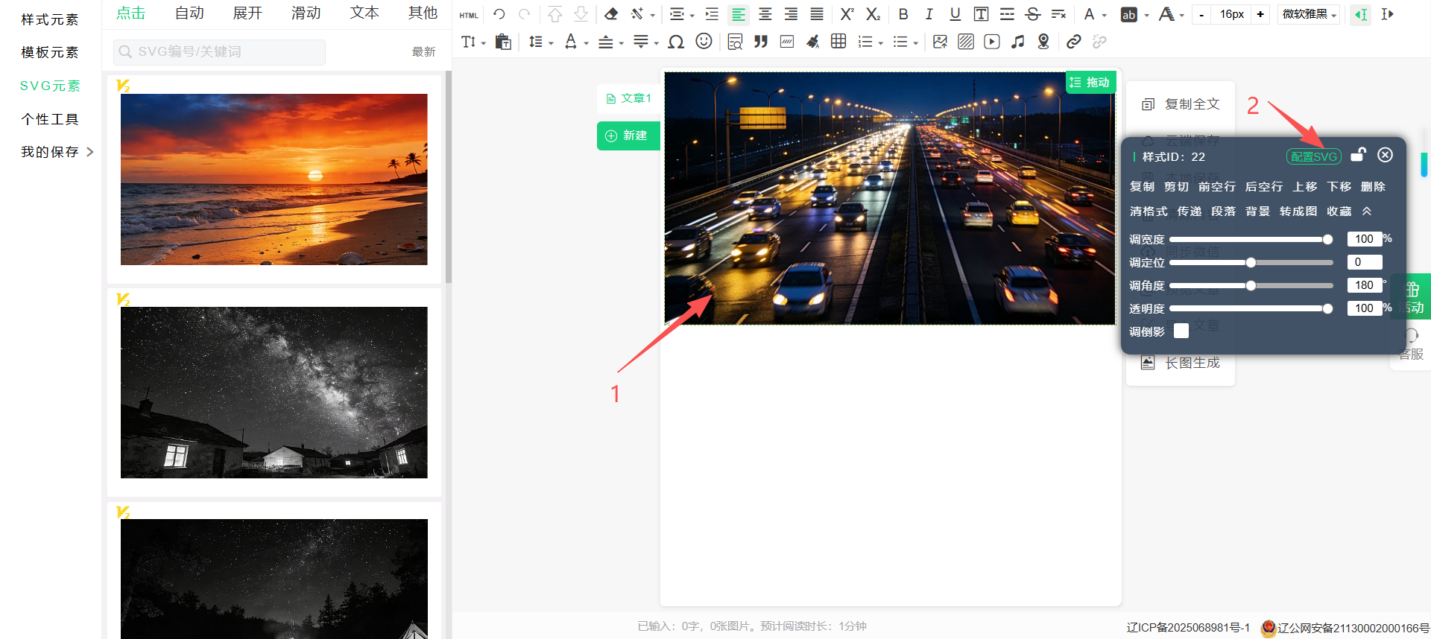Click the green 配置SVG button

1313,156
